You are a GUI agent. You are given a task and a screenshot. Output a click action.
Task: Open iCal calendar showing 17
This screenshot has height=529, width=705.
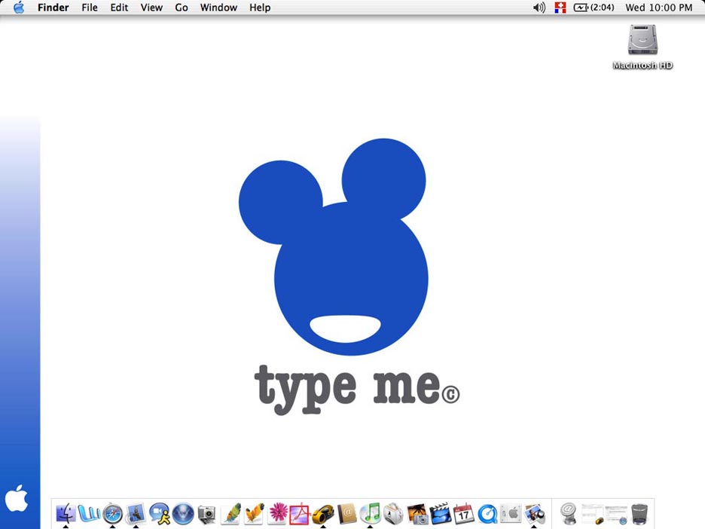click(x=463, y=513)
